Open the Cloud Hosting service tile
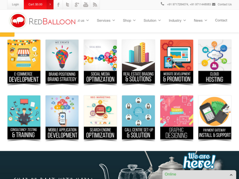This screenshot has width=239, height=179. [215, 62]
